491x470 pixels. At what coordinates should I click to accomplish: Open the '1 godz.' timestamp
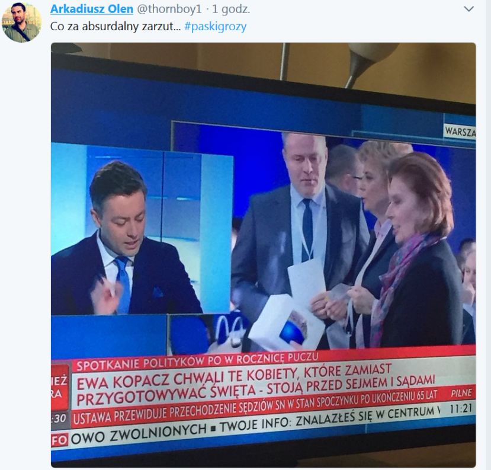(231, 9)
